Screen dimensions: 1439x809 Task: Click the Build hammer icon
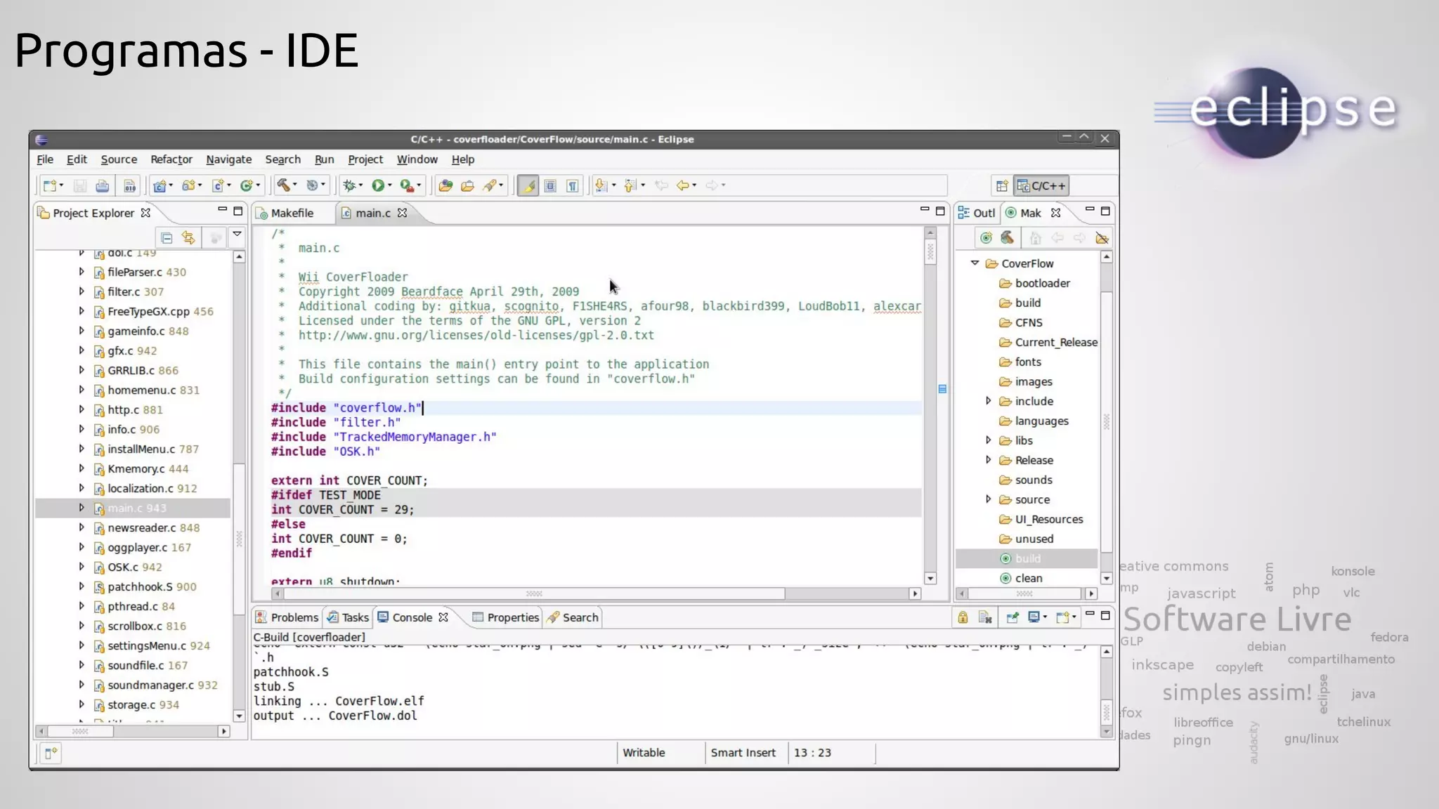[283, 185]
